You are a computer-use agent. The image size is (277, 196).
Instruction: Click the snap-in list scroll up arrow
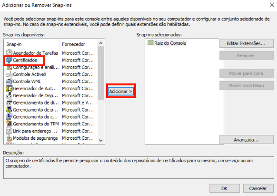101,43
